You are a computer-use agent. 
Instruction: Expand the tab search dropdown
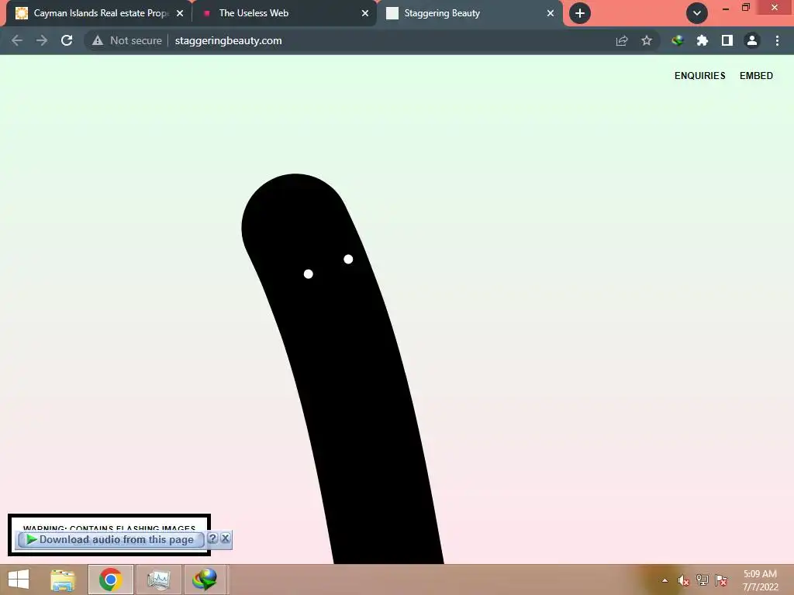[697, 13]
